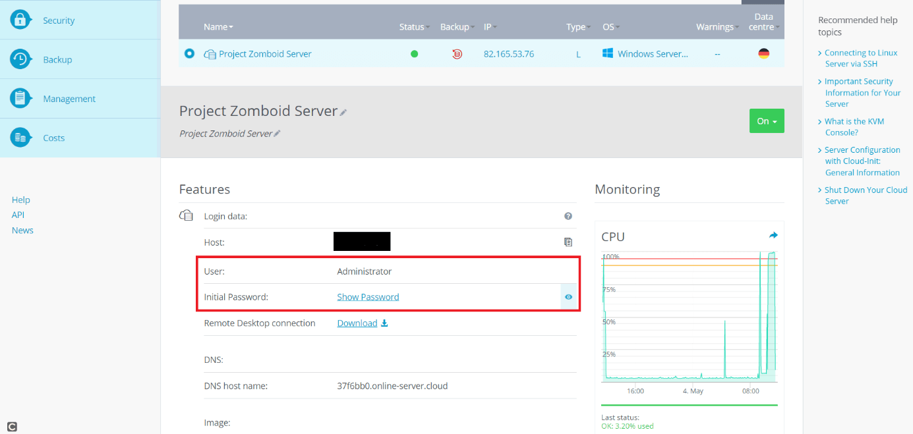Edit the server name with pencil icon
The image size is (913, 434).
(343, 113)
